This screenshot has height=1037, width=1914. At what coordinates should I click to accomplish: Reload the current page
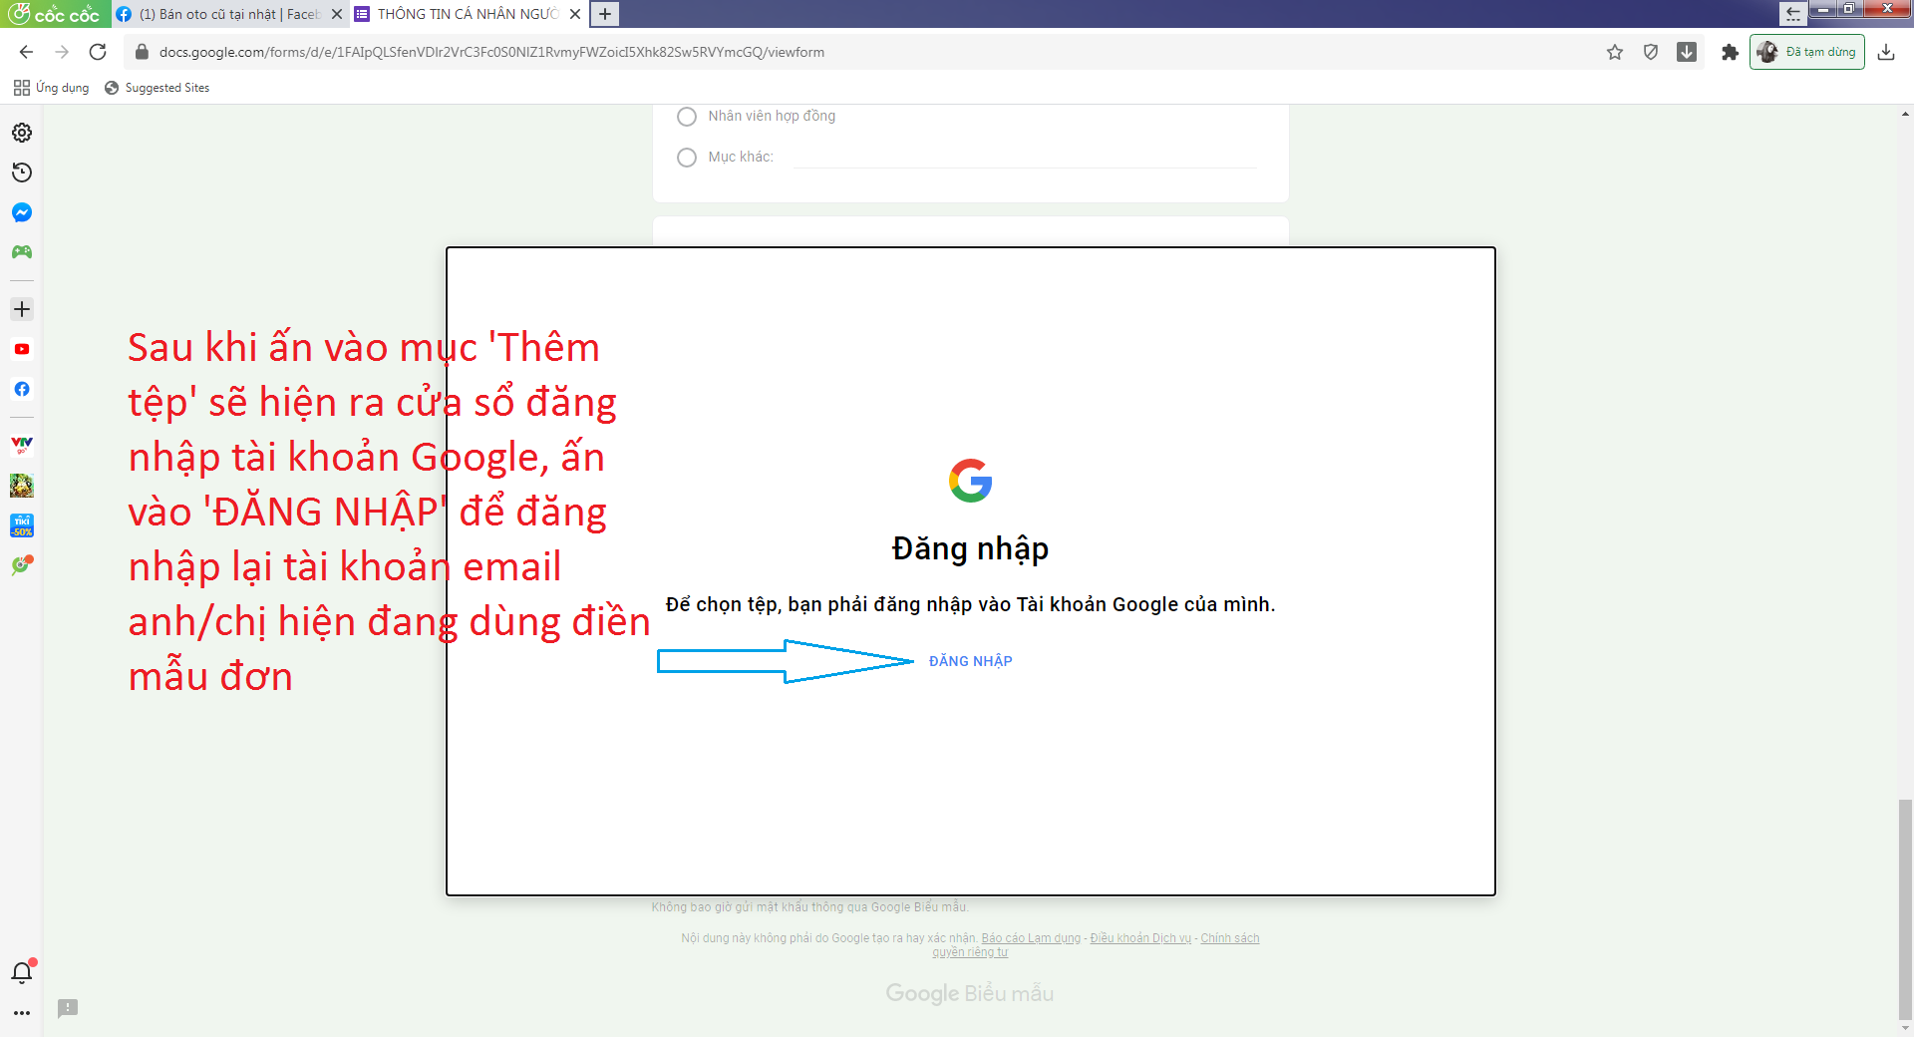point(98,52)
